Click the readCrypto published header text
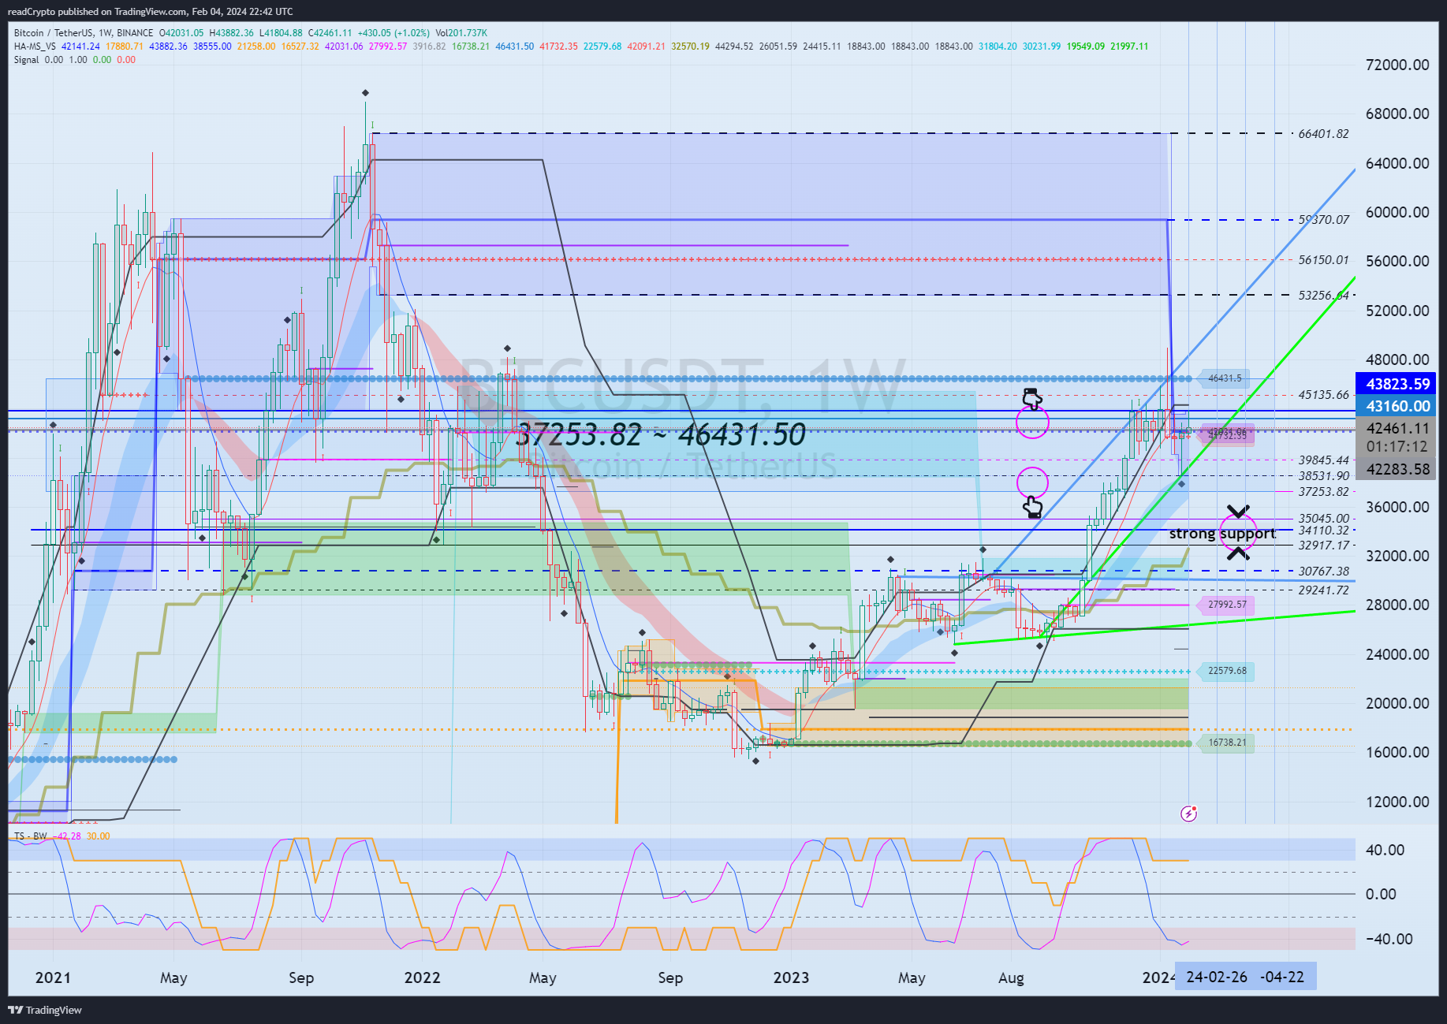Screen dimensions: 1447x1024 [x=150, y=12]
